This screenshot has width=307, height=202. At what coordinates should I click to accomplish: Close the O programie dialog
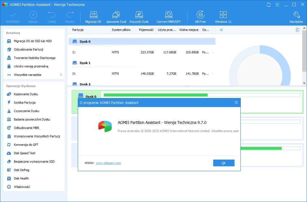point(236,103)
